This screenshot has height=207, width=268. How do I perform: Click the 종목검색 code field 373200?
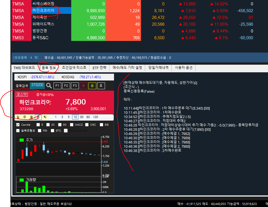coord(37,85)
